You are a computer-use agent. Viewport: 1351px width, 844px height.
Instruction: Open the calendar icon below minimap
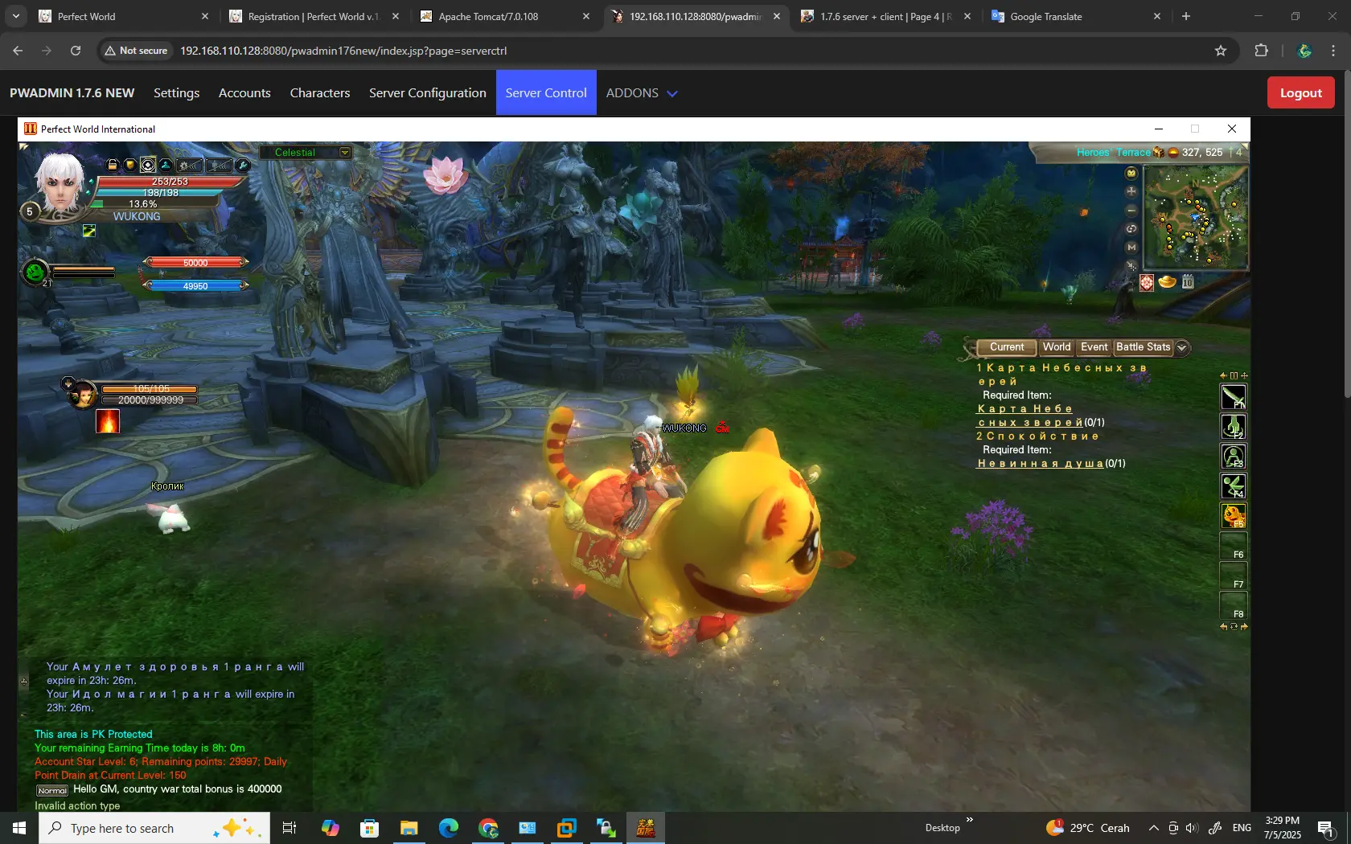[1188, 281]
